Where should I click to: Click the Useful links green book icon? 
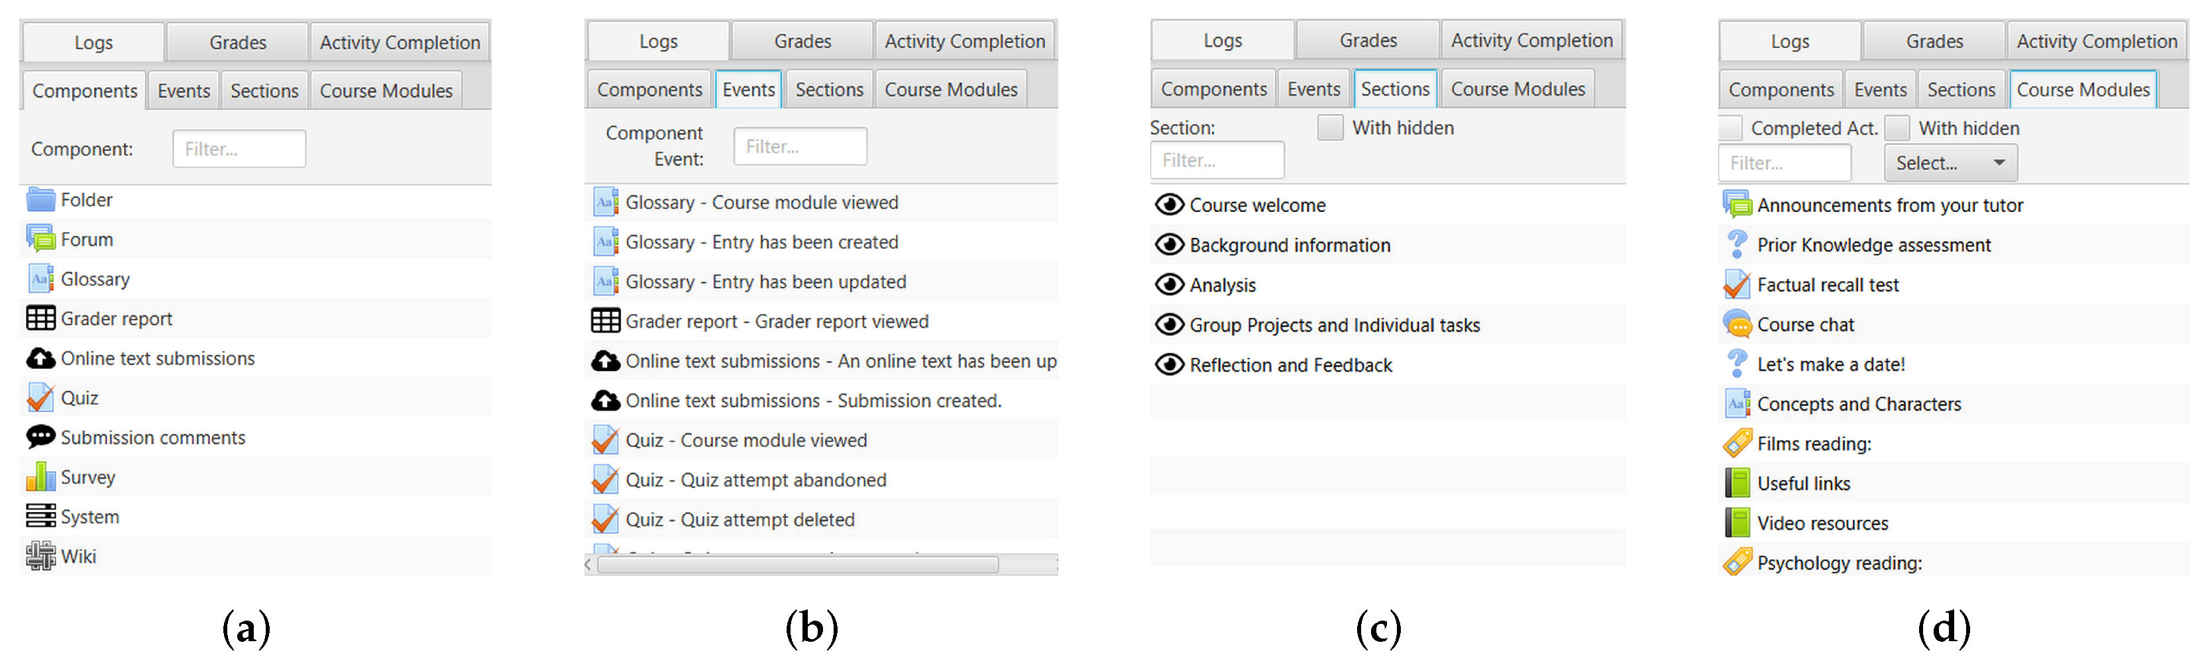(x=1737, y=484)
